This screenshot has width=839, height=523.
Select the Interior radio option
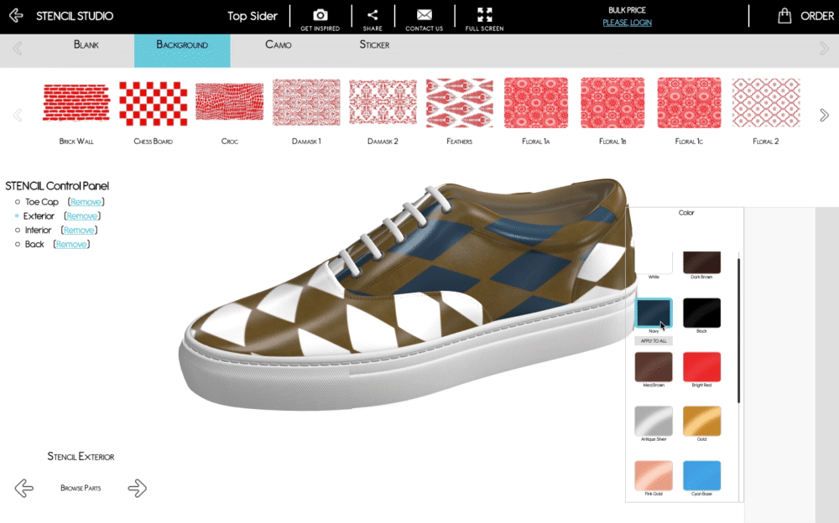pos(18,230)
